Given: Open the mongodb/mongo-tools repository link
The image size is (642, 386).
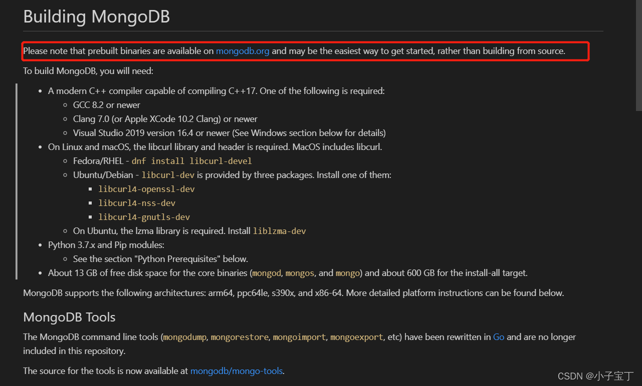Looking at the screenshot, I should point(237,371).
